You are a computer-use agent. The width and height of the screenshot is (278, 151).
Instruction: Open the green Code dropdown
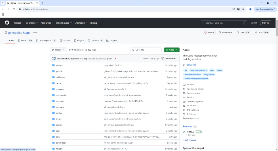172,50
